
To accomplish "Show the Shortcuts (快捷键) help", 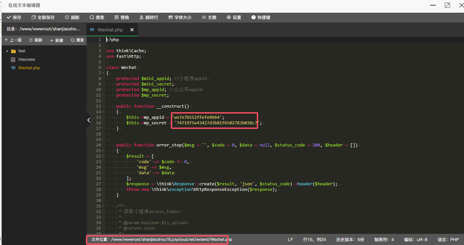I will click(261, 18).
